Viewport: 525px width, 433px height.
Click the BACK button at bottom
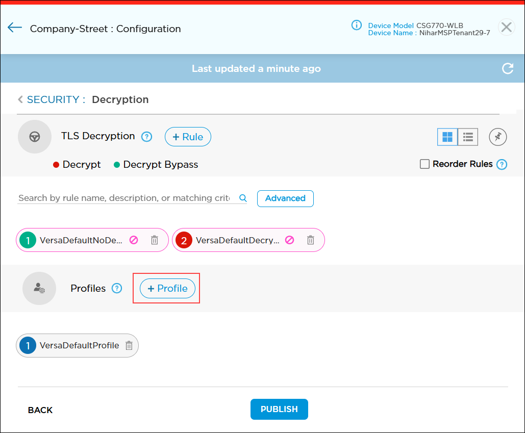pyautogui.click(x=40, y=410)
